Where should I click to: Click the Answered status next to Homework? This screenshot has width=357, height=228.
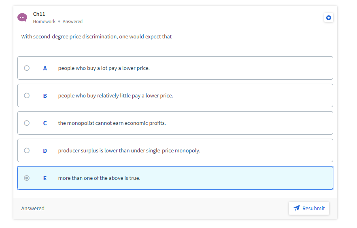(x=72, y=21)
